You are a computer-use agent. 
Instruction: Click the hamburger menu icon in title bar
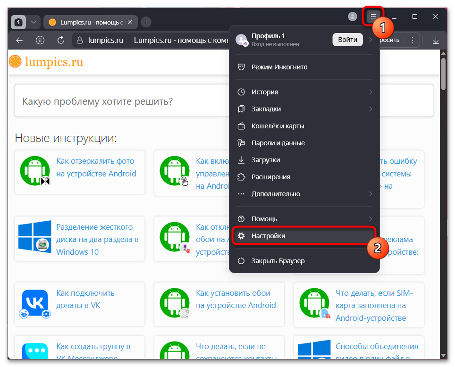tap(373, 17)
